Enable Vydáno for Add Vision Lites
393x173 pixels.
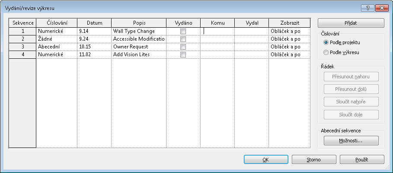pos(183,54)
